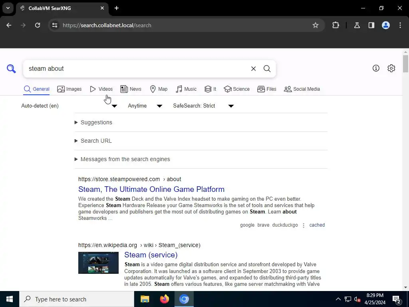Image resolution: width=409 pixels, height=307 pixels.
Task: Click the brave engine label
Action: (263, 225)
